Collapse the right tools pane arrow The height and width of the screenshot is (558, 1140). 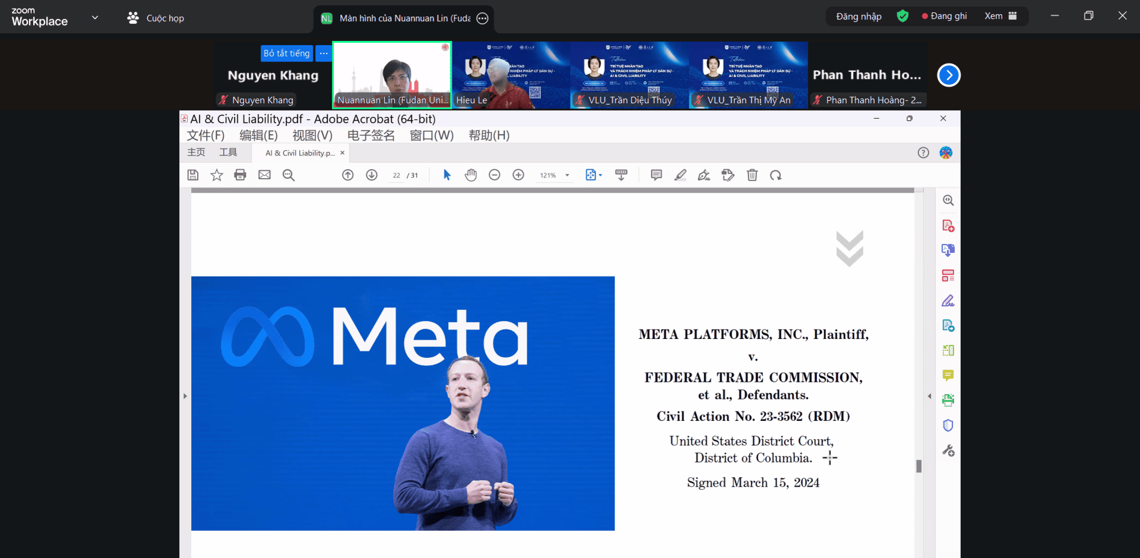pyautogui.click(x=929, y=396)
